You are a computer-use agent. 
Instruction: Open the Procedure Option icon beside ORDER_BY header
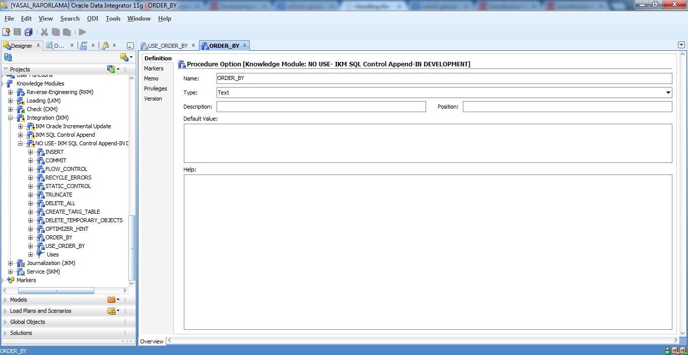[181, 64]
